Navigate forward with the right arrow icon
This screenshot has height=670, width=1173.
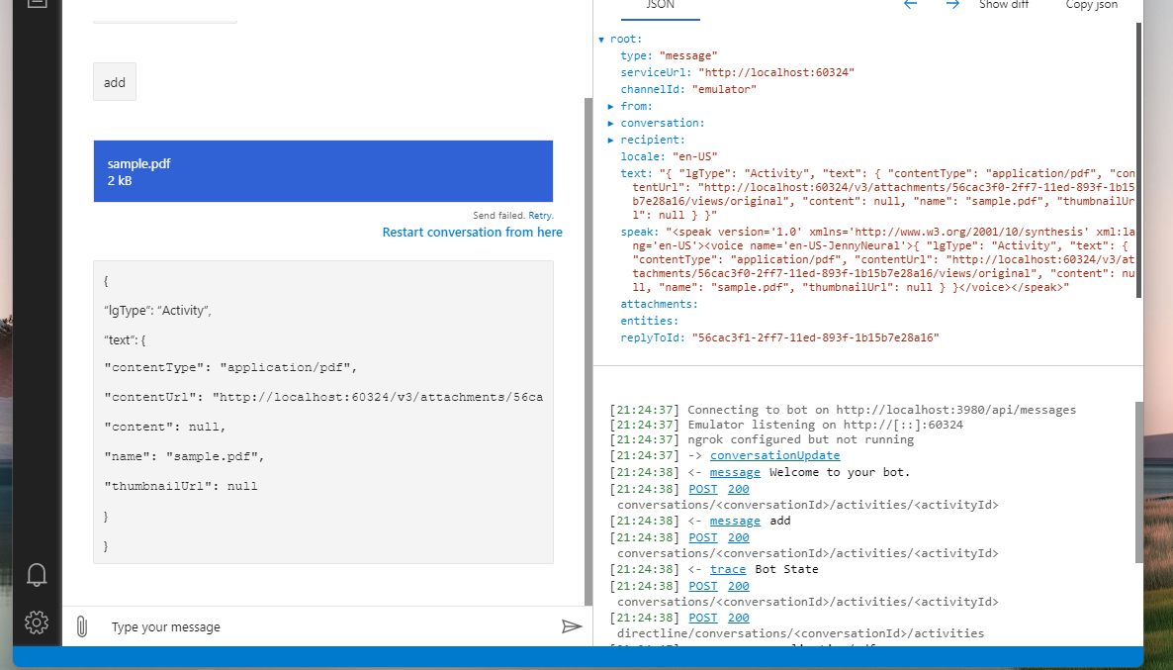[x=952, y=4]
